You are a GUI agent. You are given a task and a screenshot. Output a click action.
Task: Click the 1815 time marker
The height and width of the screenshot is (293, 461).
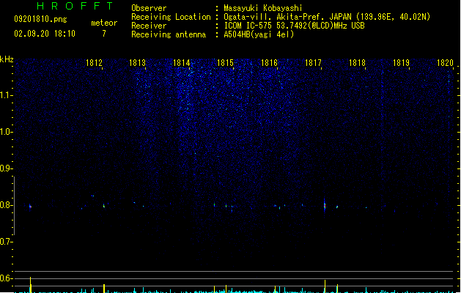226,63
